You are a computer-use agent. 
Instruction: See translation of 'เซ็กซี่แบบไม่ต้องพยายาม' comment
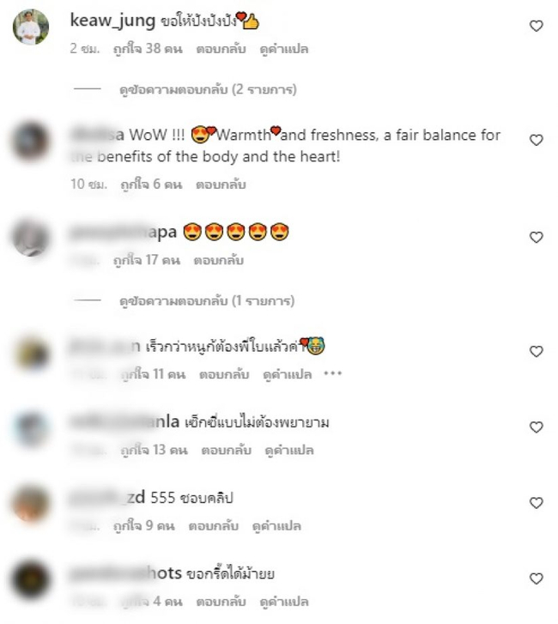(x=289, y=450)
